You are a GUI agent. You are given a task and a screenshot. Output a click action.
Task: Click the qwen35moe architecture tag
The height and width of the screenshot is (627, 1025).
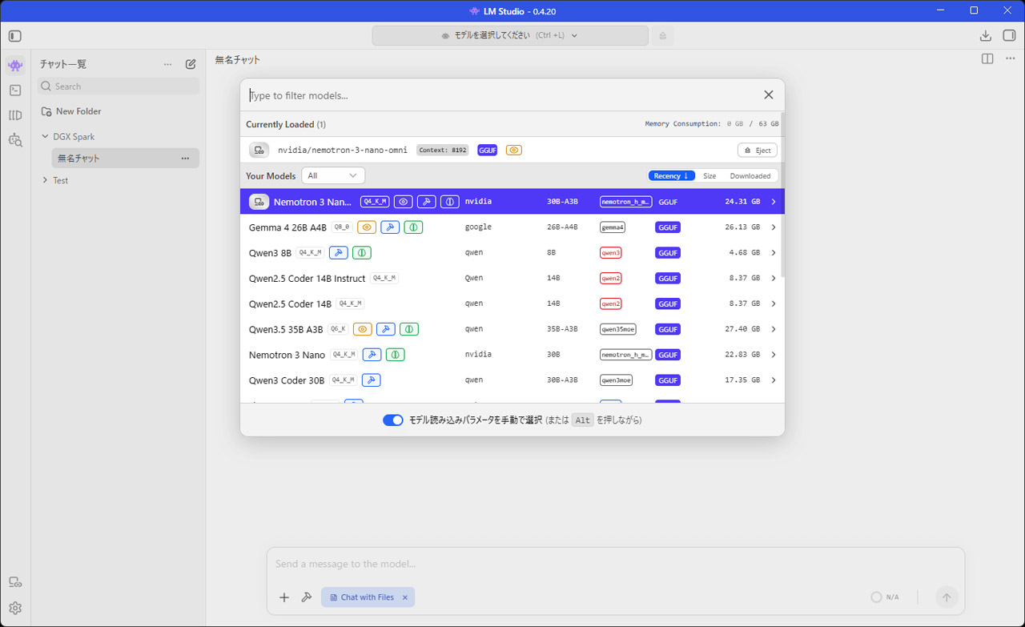pos(617,329)
